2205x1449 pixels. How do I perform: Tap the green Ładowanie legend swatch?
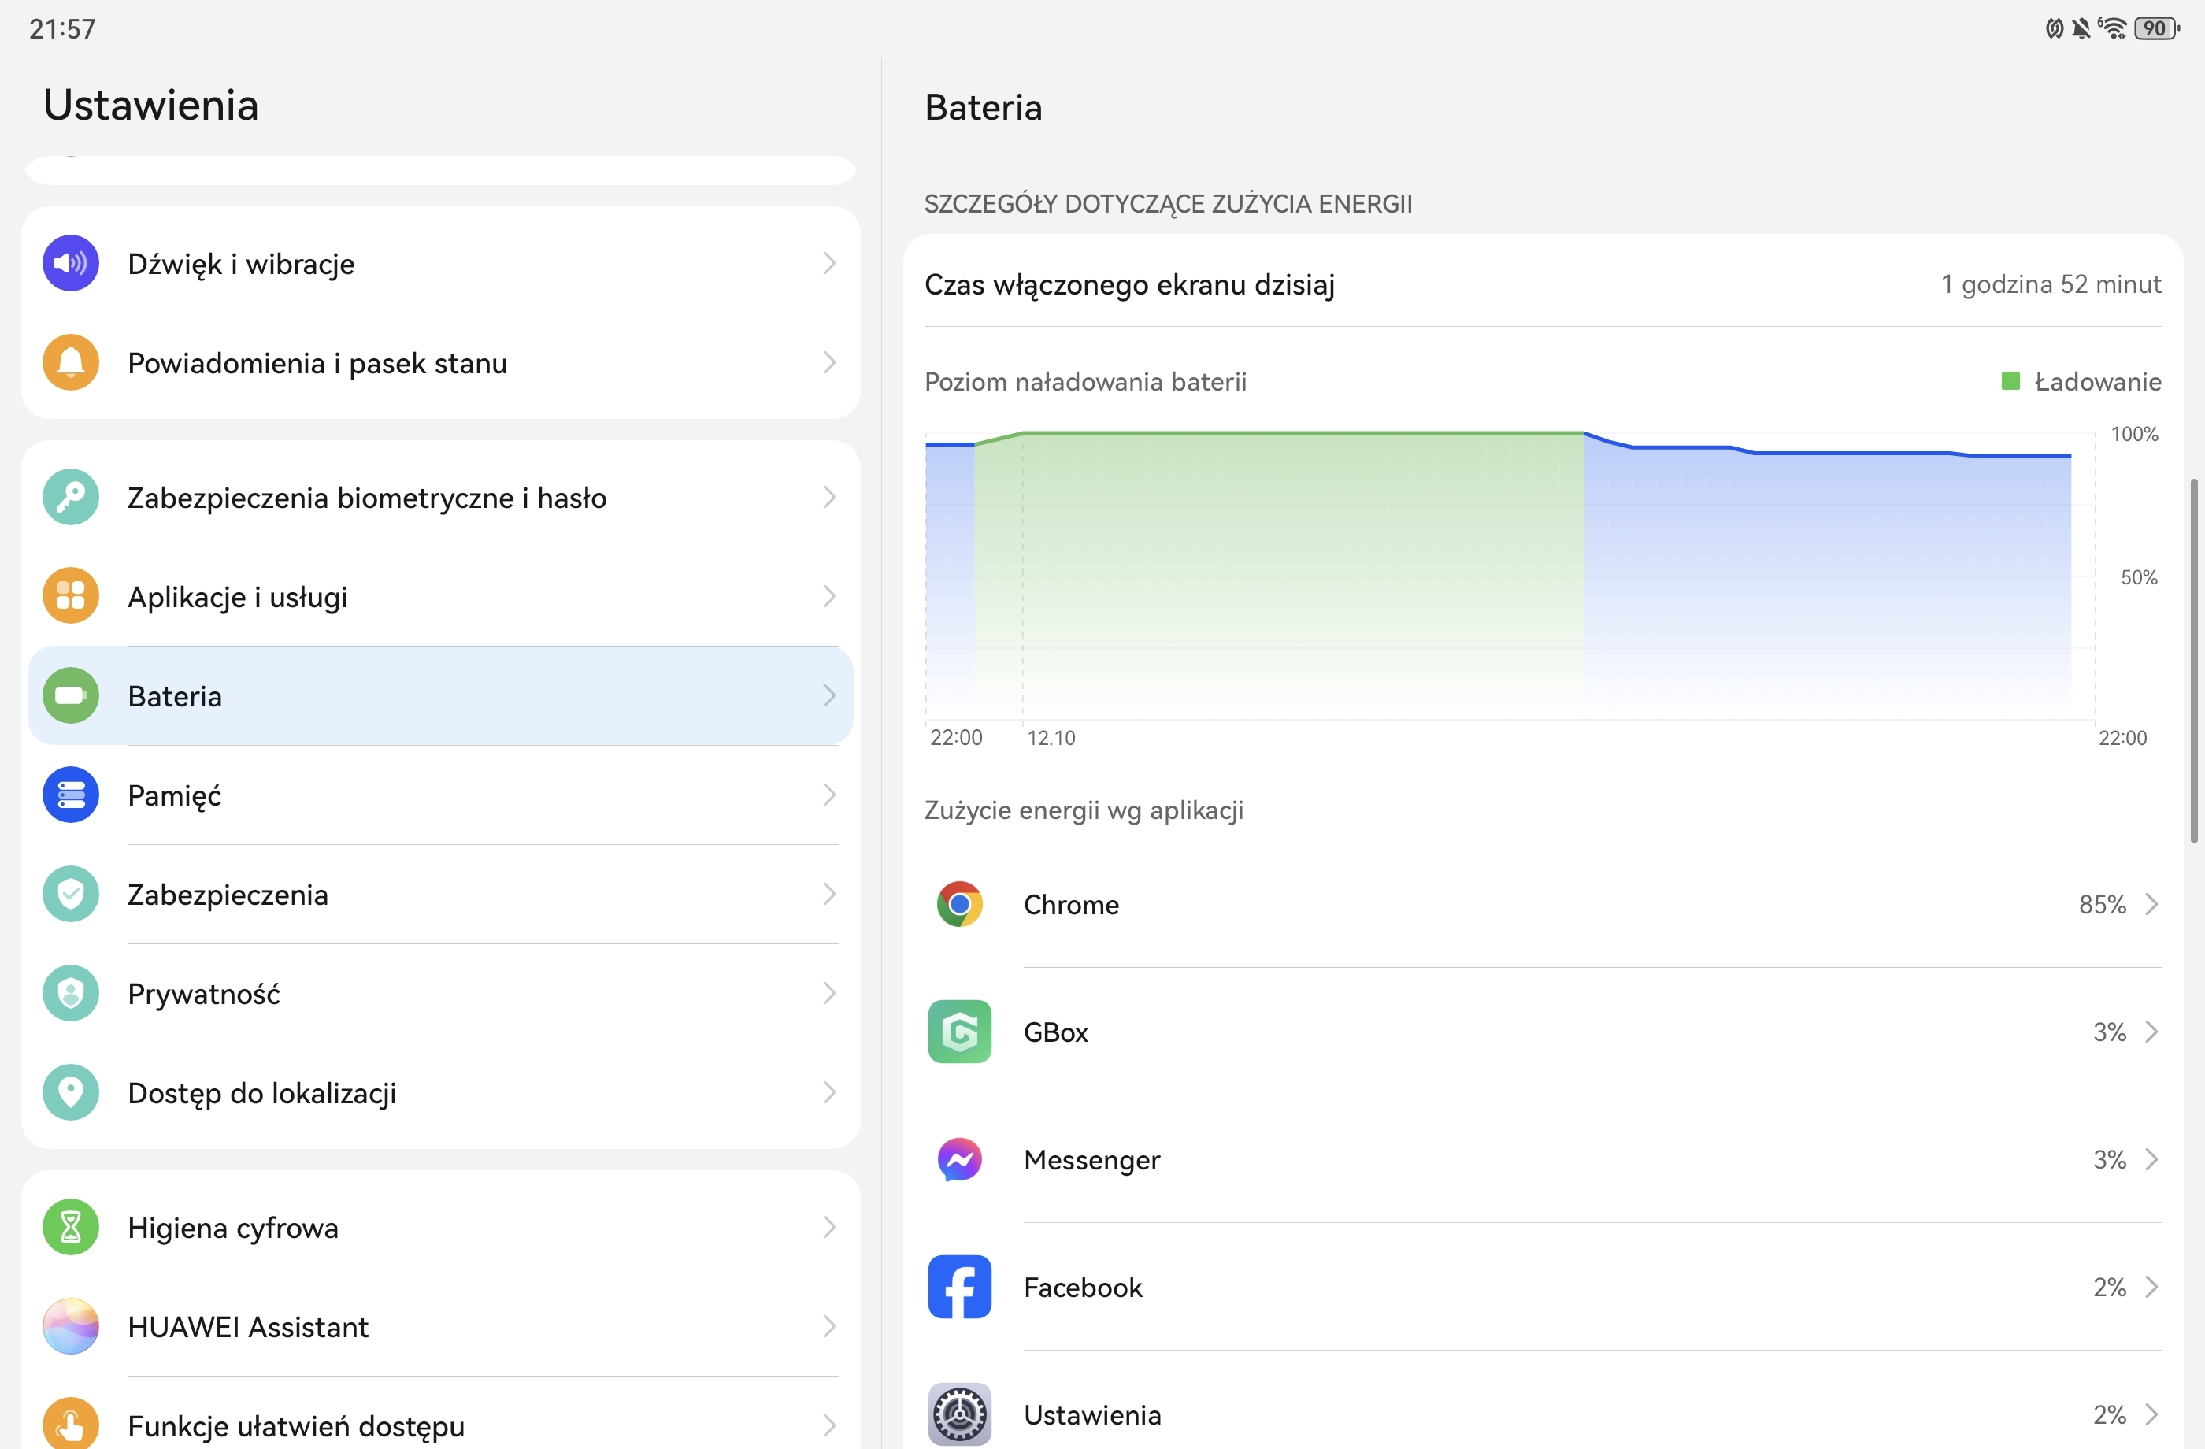(x=2010, y=381)
